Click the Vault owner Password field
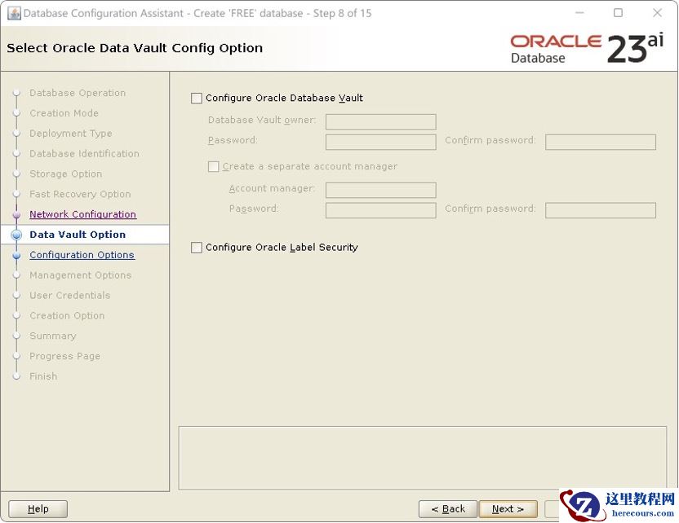This screenshot has width=679, height=523. (380, 142)
